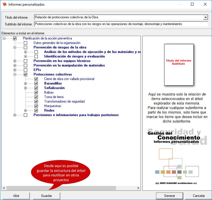Check Previsiones e informaciones para trabajos posteriores
212x200 pixels.
(25, 115)
